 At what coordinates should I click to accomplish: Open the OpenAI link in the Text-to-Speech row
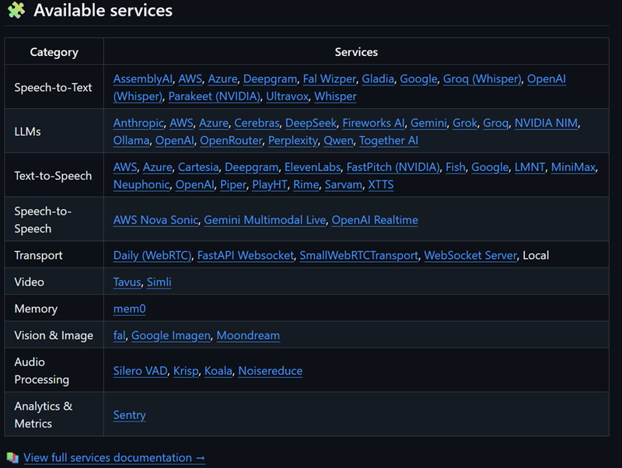click(x=195, y=184)
